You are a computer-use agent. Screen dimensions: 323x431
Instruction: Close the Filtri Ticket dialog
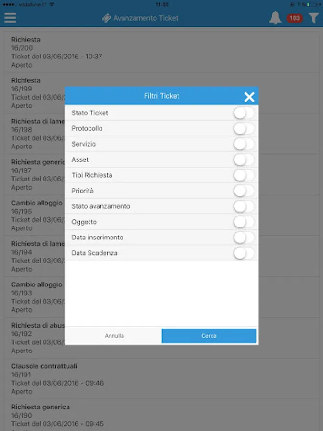tap(249, 97)
